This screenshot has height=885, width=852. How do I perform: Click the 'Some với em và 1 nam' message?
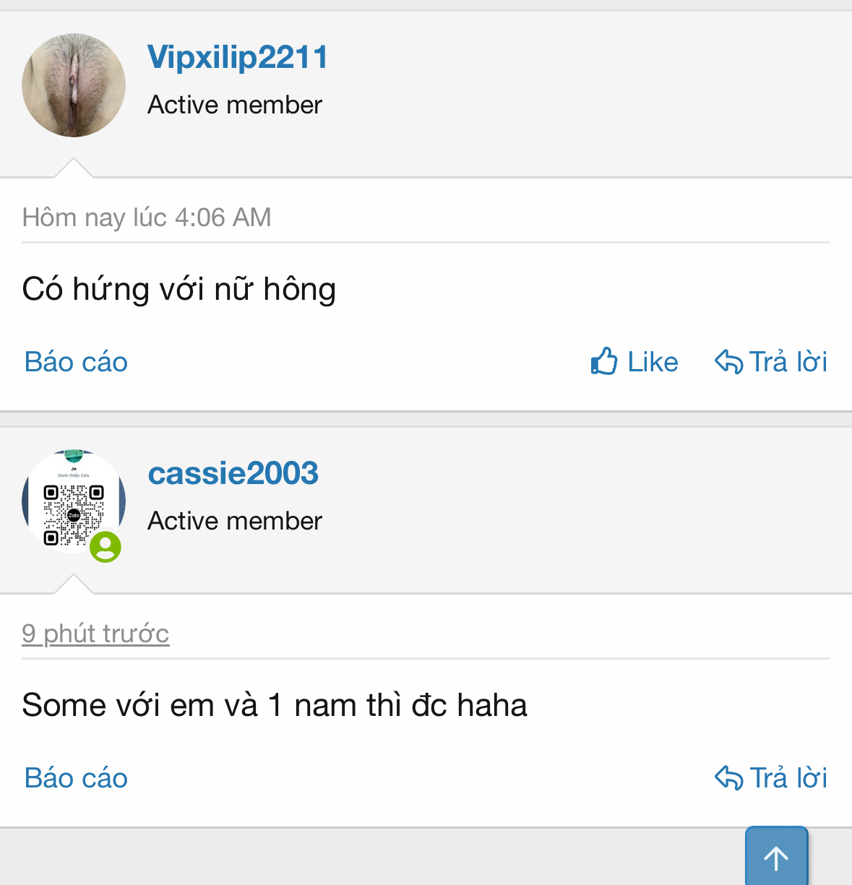[x=275, y=705]
